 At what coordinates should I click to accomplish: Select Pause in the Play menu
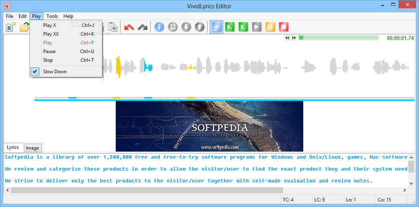66,51
